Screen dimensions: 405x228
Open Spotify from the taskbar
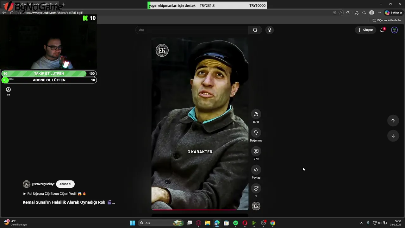(235, 223)
